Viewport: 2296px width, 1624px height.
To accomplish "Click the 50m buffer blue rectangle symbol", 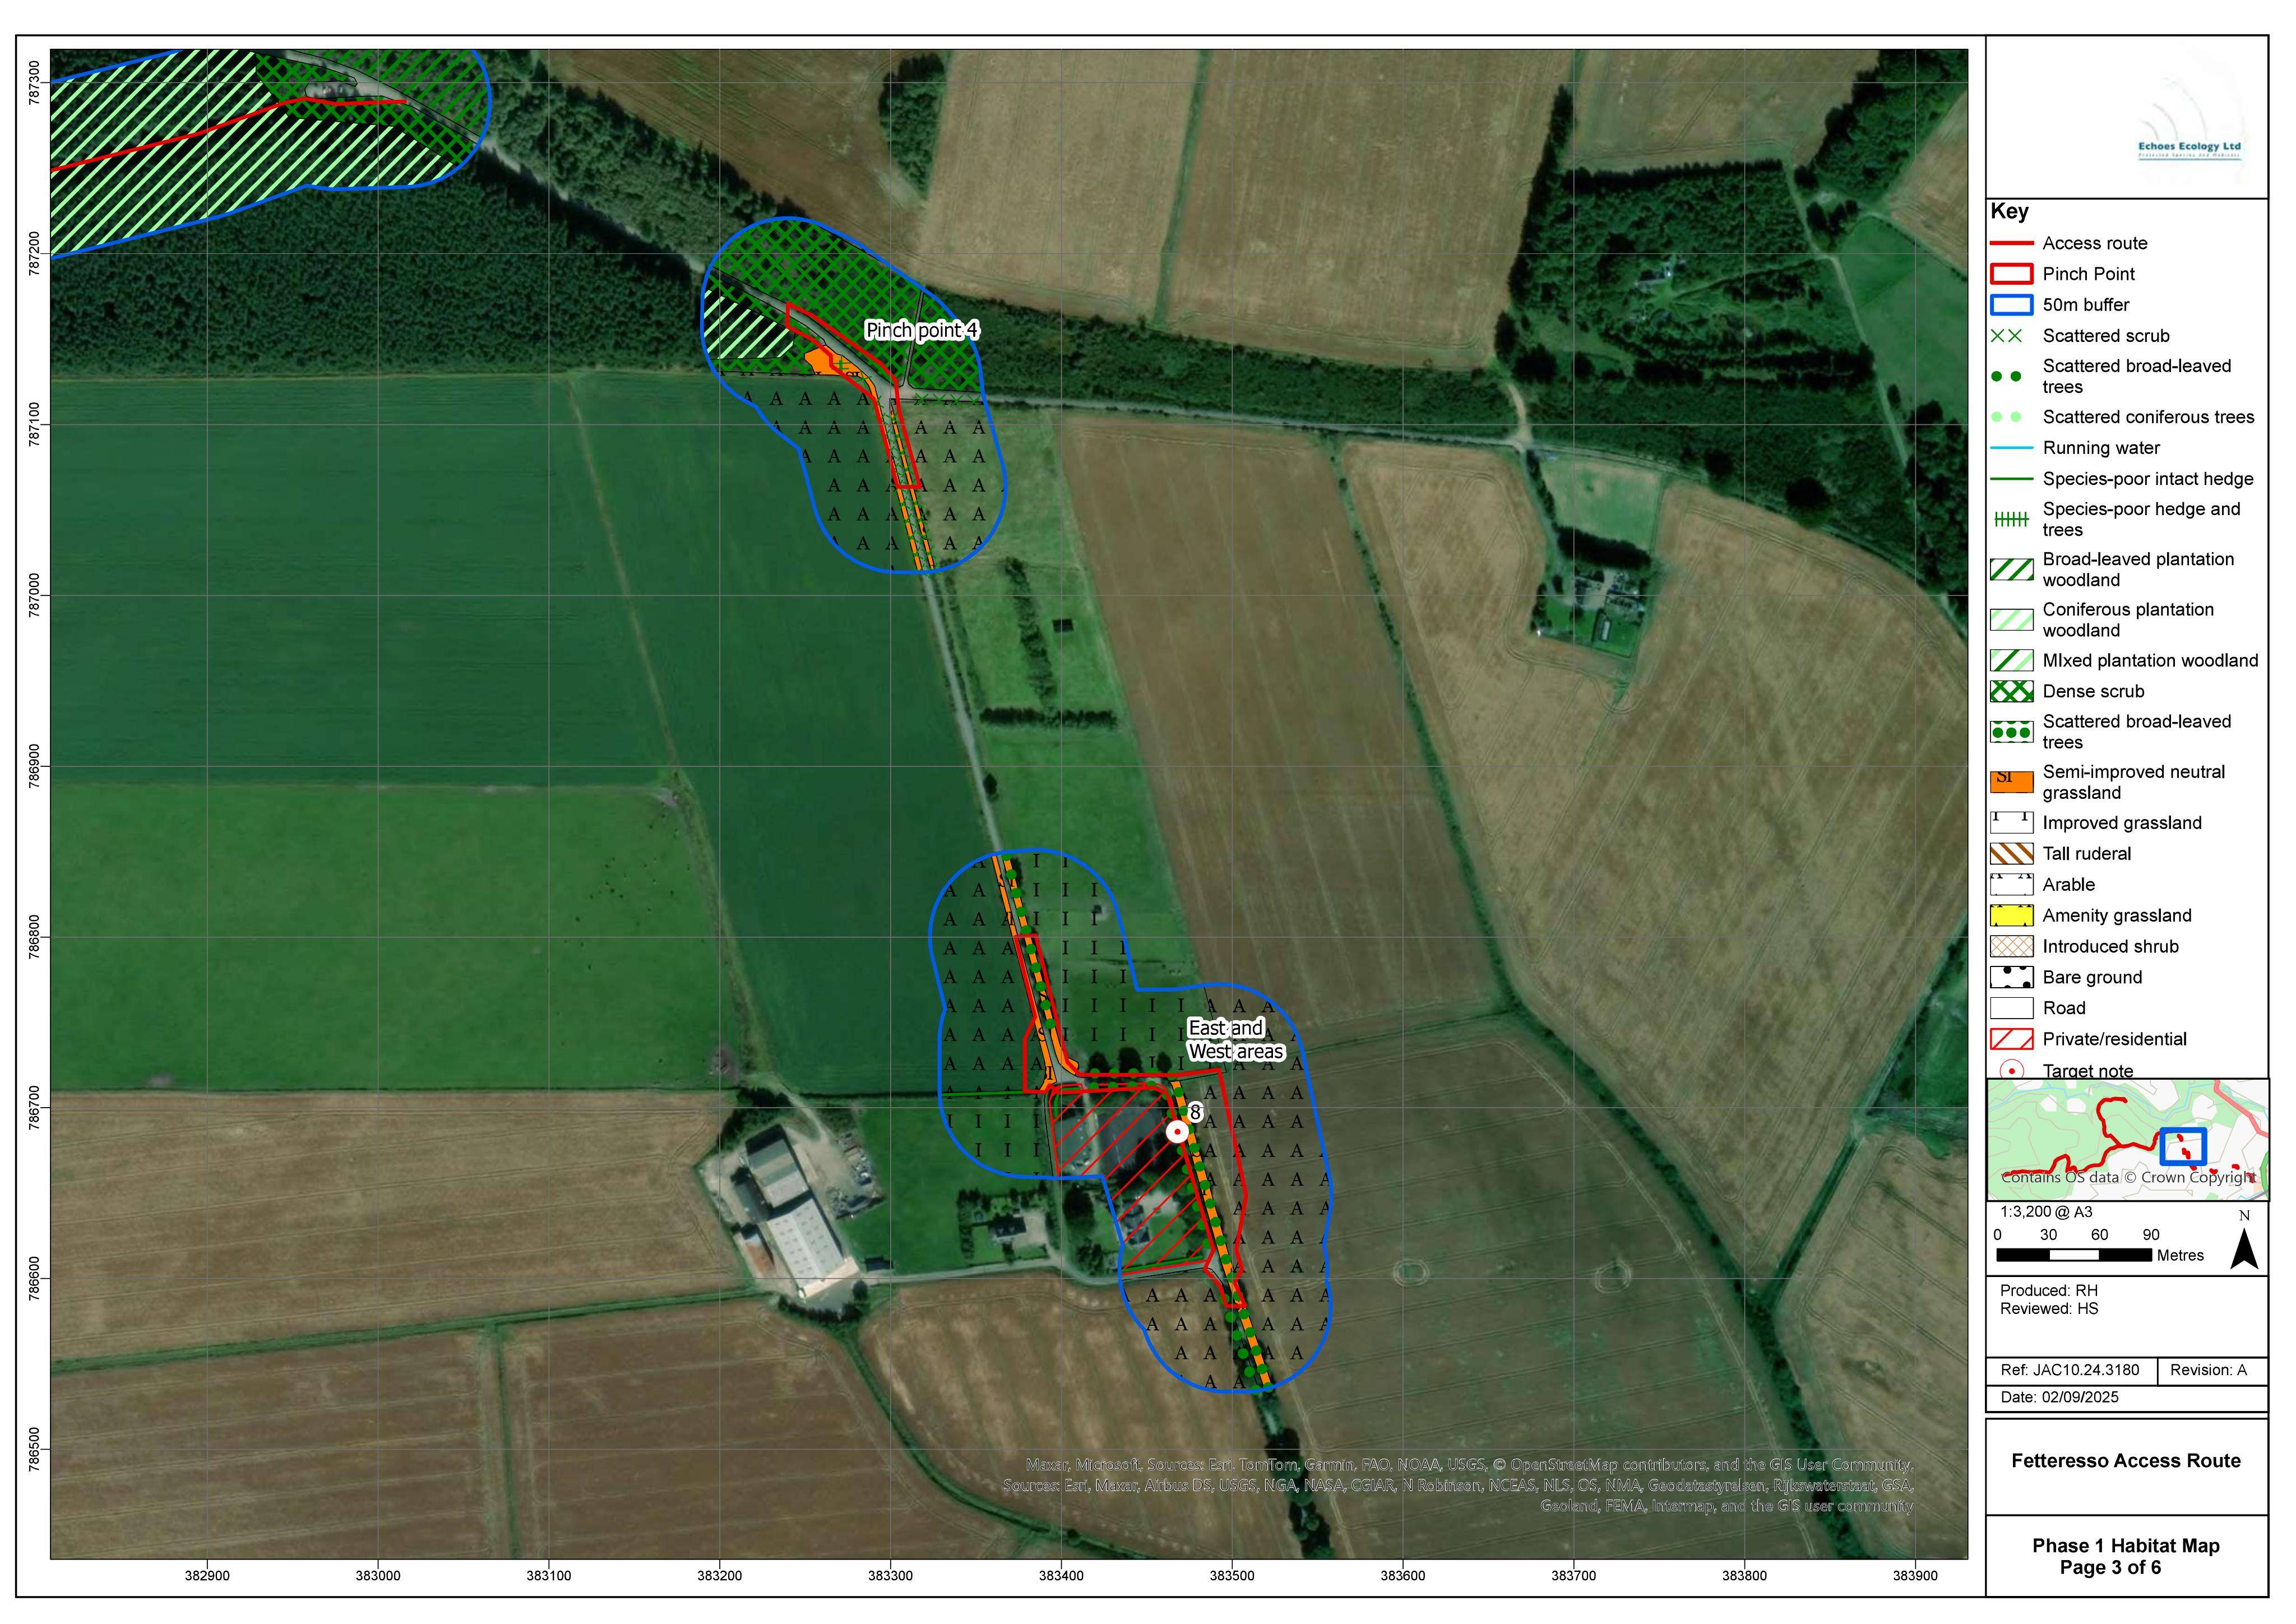I will coord(2011,305).
